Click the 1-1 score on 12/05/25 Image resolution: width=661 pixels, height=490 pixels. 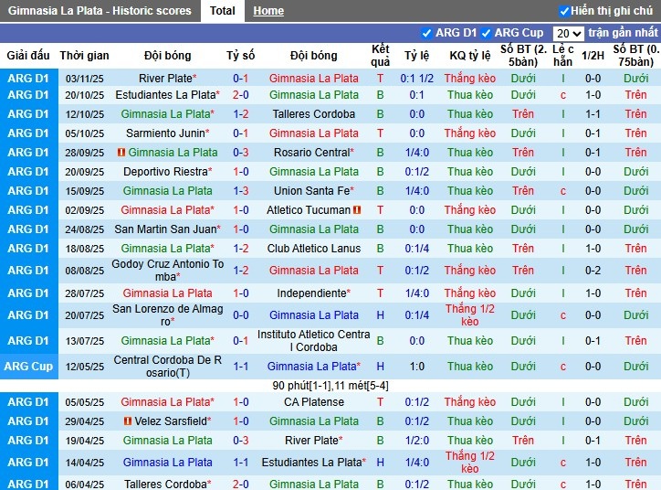241,367
